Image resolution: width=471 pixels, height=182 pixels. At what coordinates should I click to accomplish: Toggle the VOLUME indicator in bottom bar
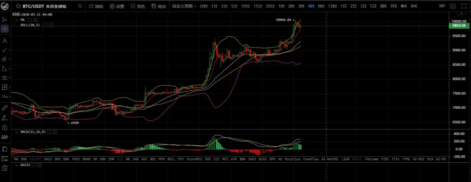tap(35, 159)
